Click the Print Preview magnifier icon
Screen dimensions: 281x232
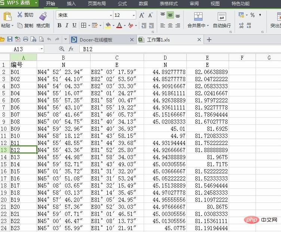(42, 39)
